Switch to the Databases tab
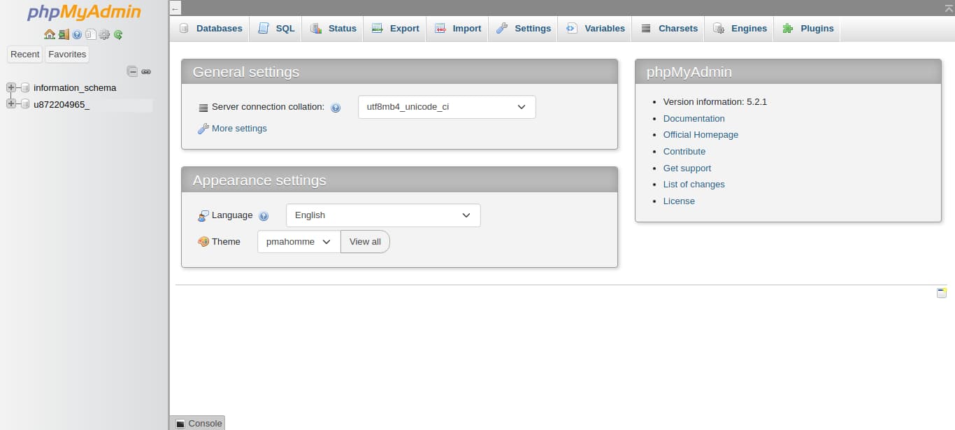 point(210,29)
